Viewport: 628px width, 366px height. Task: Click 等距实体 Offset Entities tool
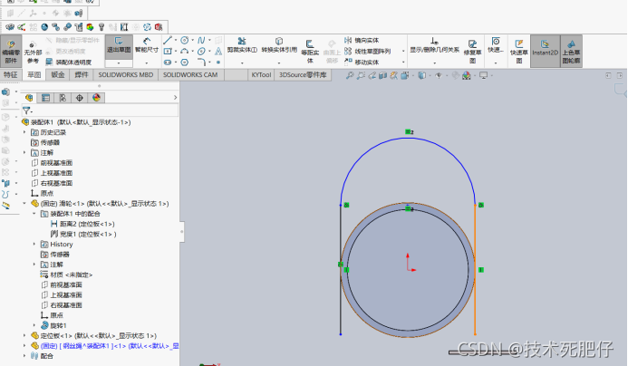click(x=310, y=52)
